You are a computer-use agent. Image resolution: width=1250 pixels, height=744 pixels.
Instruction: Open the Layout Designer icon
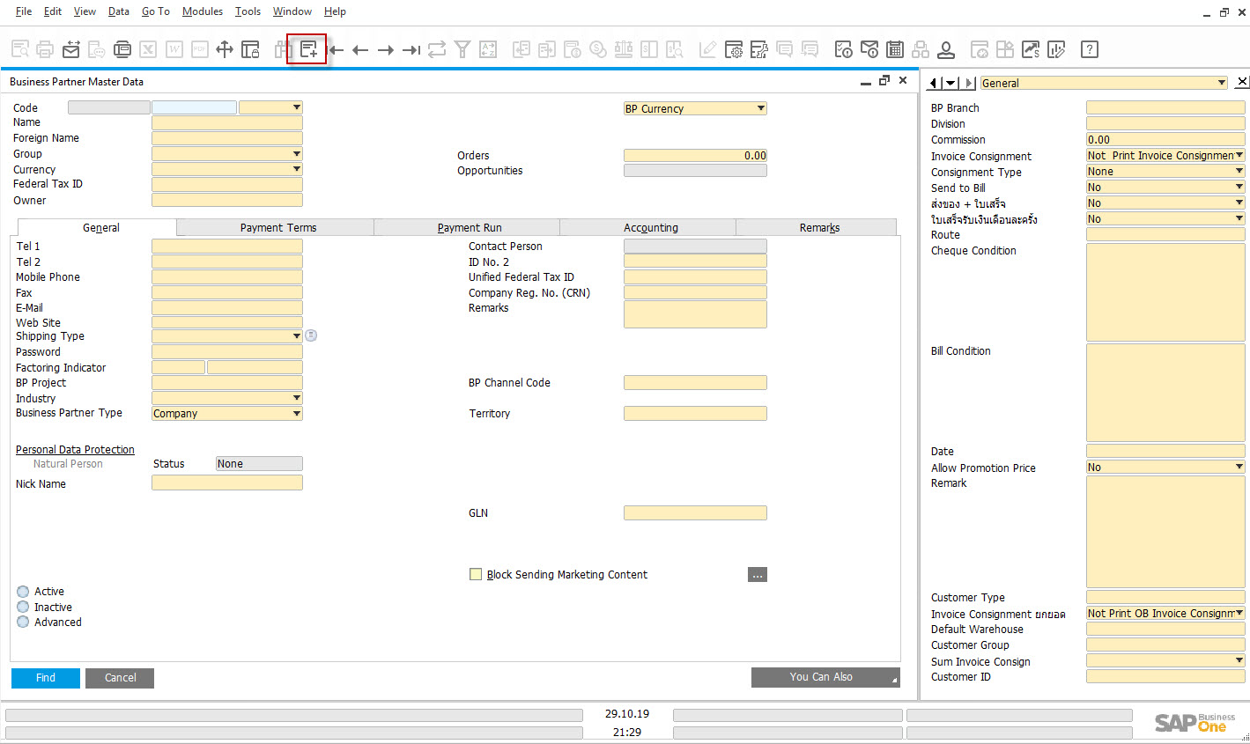point(759,49)
